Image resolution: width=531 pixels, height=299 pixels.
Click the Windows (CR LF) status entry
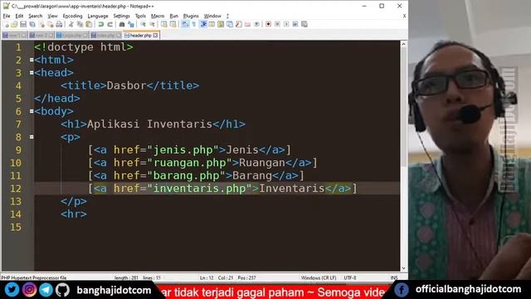(319, 277)
